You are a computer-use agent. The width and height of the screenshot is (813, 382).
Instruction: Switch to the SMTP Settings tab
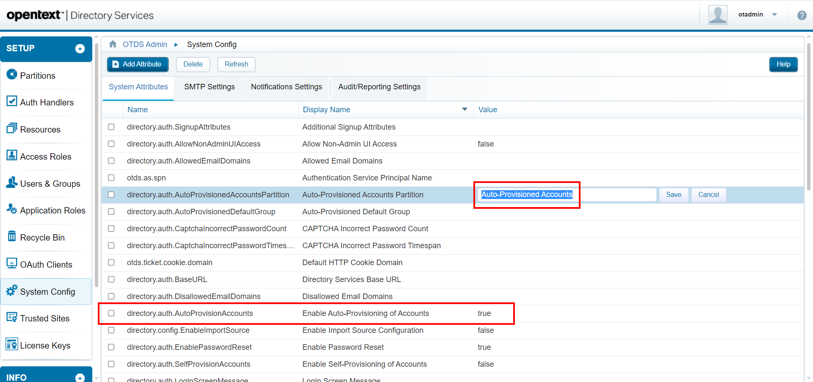(209, 87)
